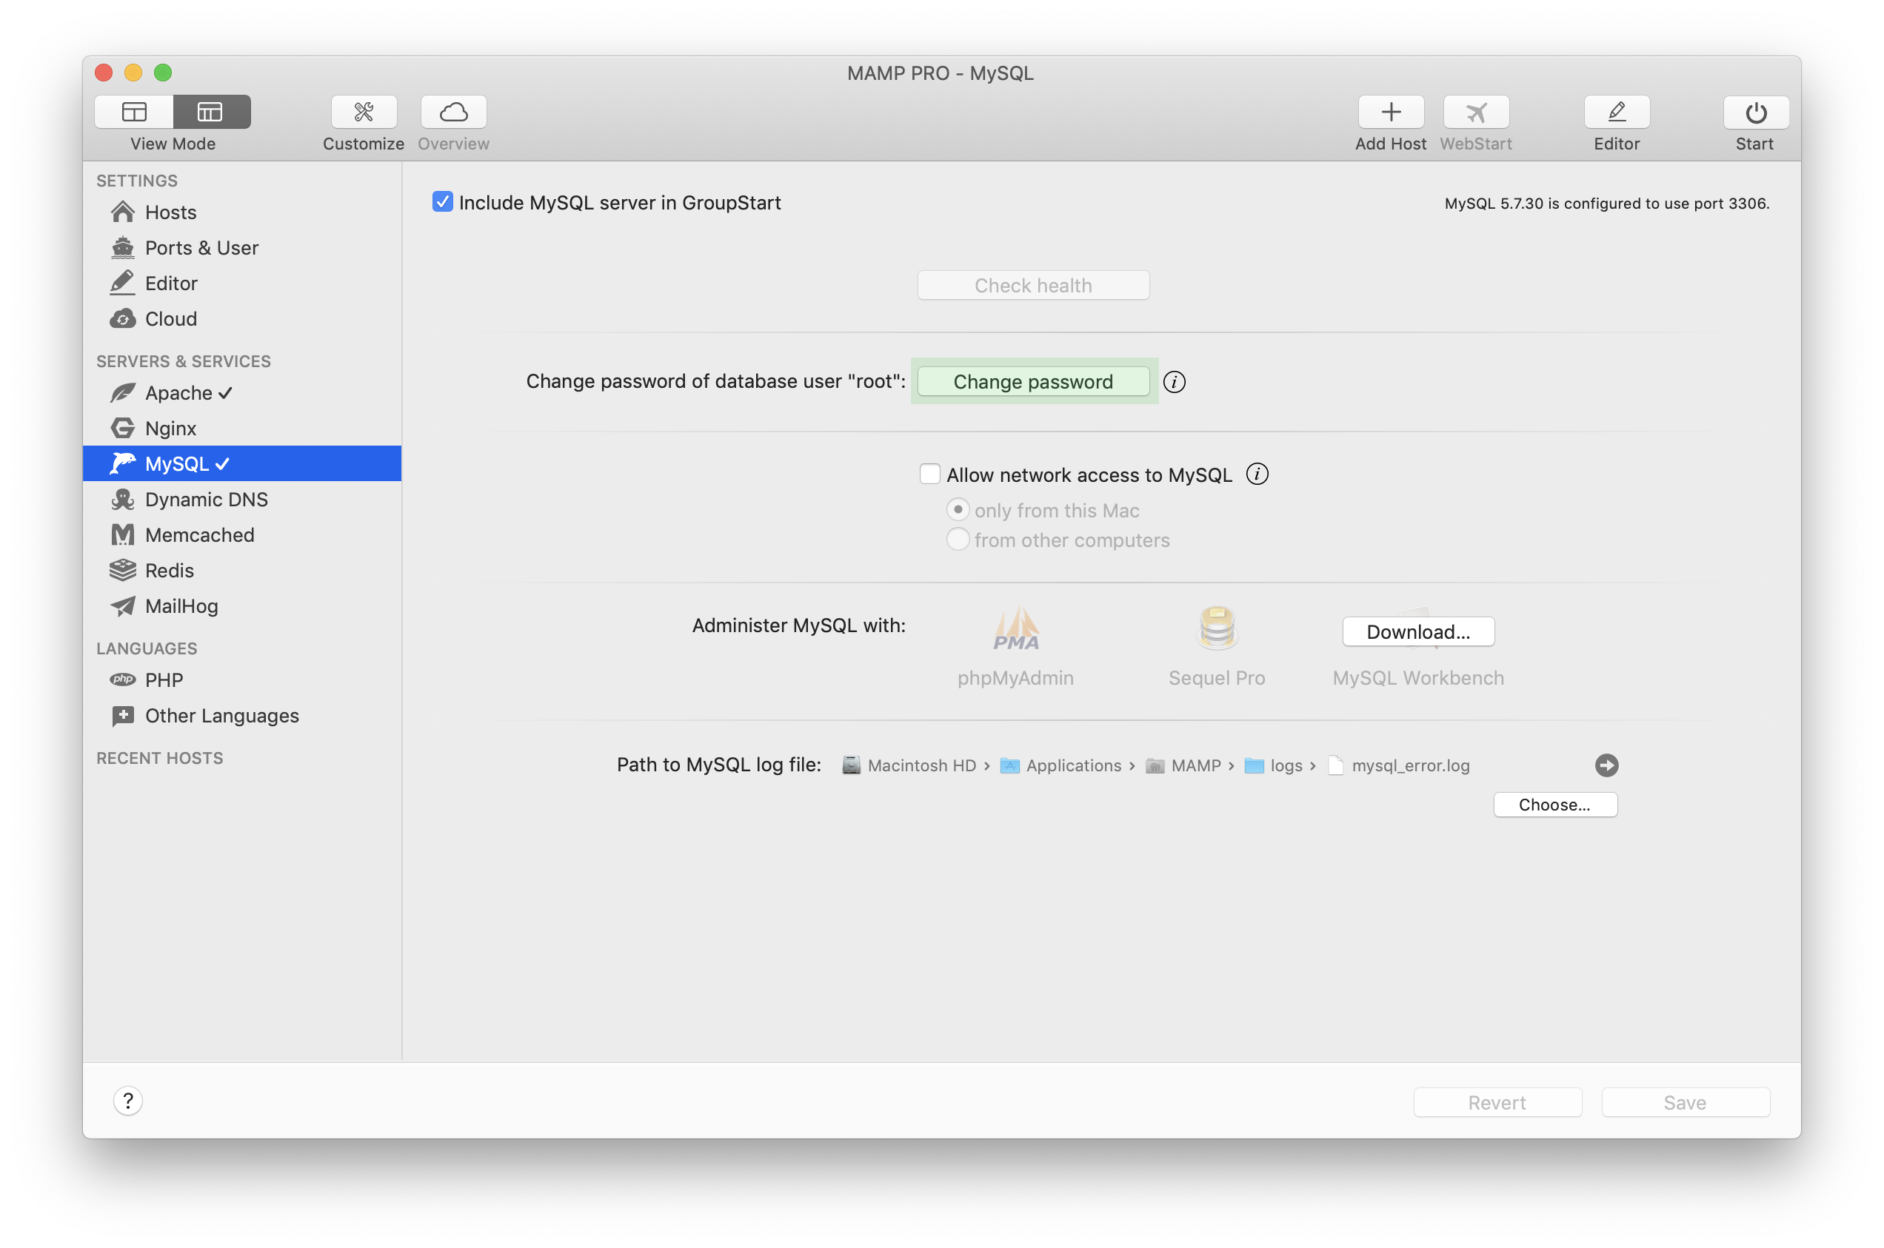Select MySQL in the sidebar
The height and width of the screenshot is (1248, 1884).
point(242,463)
